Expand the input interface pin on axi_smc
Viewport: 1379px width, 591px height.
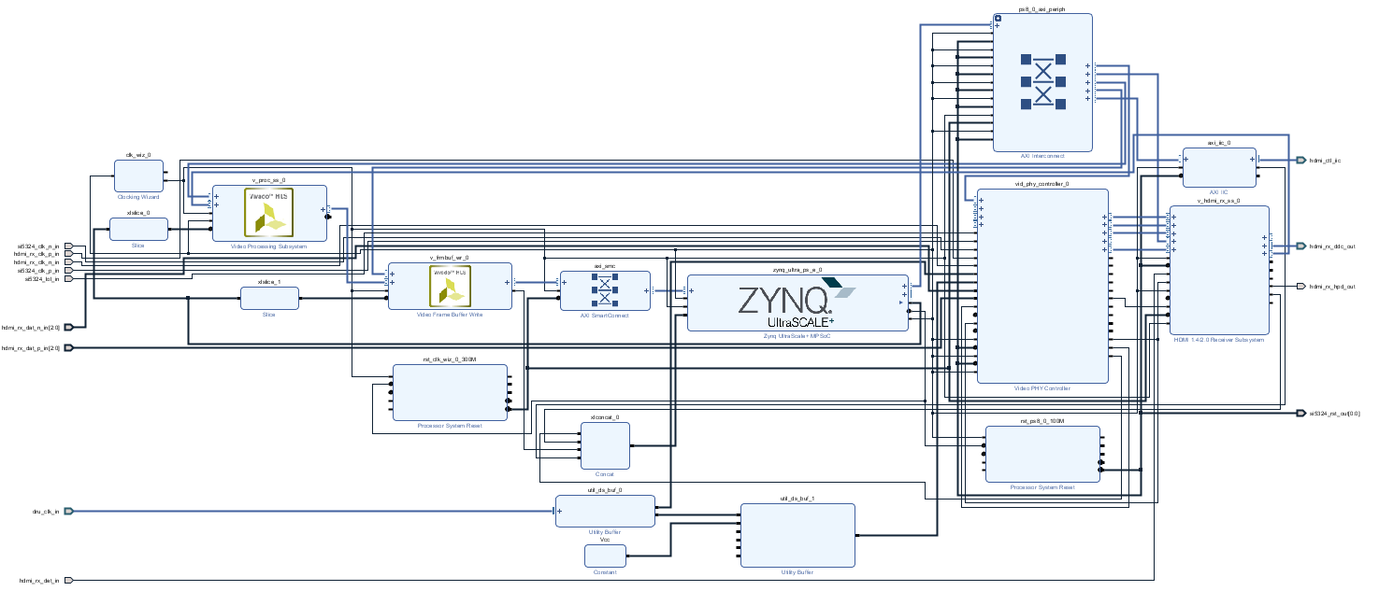click(563, 281)
